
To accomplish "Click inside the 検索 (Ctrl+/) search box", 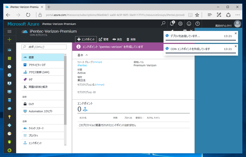I will click(44, 47).
